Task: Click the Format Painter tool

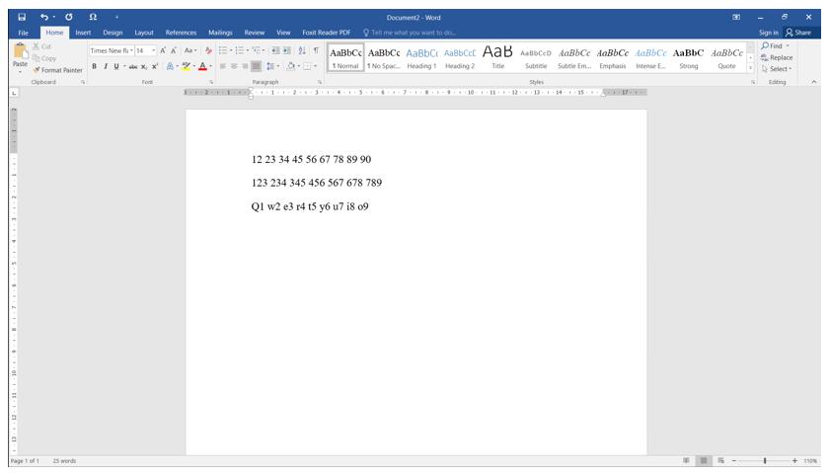Action: click(x=62, y=69)
